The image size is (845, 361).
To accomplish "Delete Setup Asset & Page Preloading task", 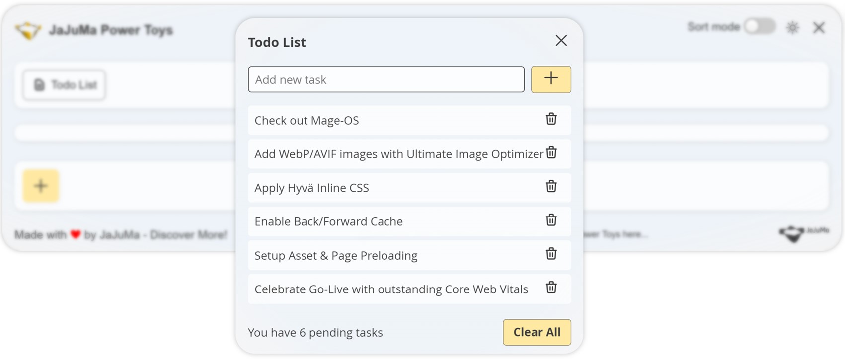I will click(551, 254).
